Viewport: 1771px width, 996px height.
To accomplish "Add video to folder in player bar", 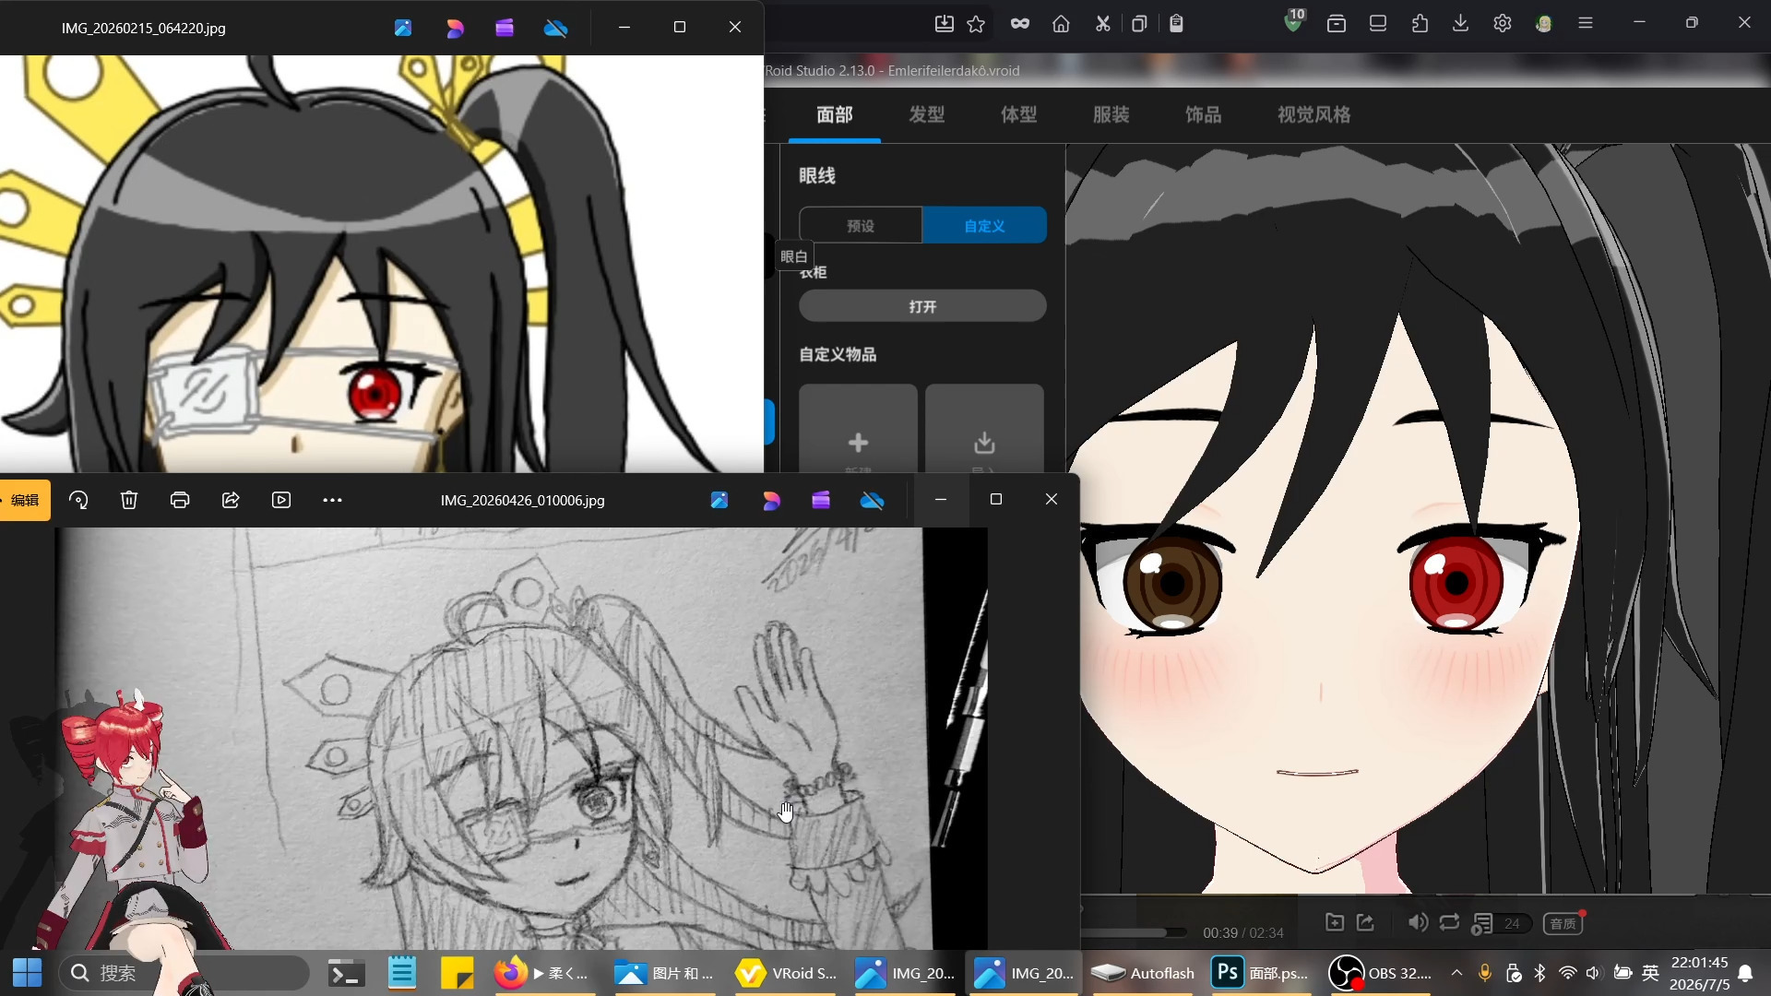I will (x=1334, y=922).
